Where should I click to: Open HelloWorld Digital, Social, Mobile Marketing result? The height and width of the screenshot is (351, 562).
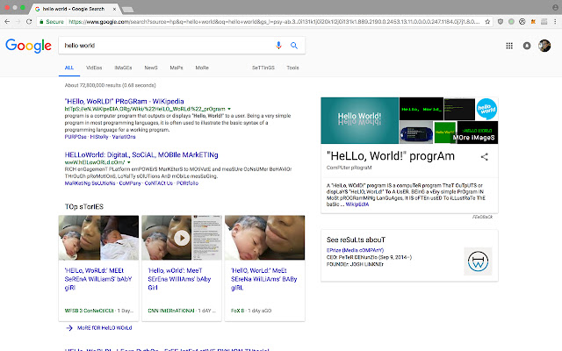(x=141, y=154)
